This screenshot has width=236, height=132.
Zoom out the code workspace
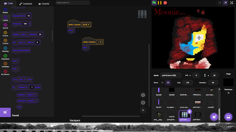tap(143, 103)
